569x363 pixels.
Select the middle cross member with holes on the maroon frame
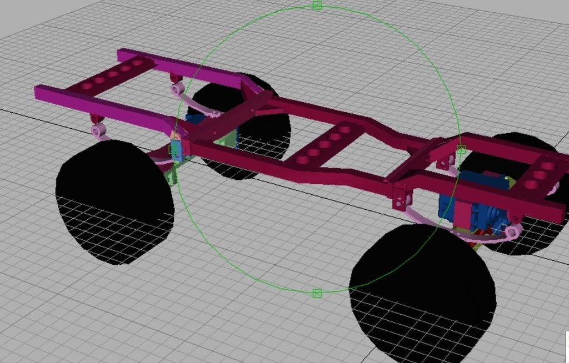pos(325,144)
